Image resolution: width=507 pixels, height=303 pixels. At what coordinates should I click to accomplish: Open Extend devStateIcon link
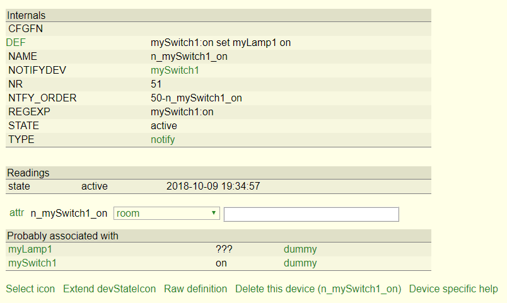[109, 289]
